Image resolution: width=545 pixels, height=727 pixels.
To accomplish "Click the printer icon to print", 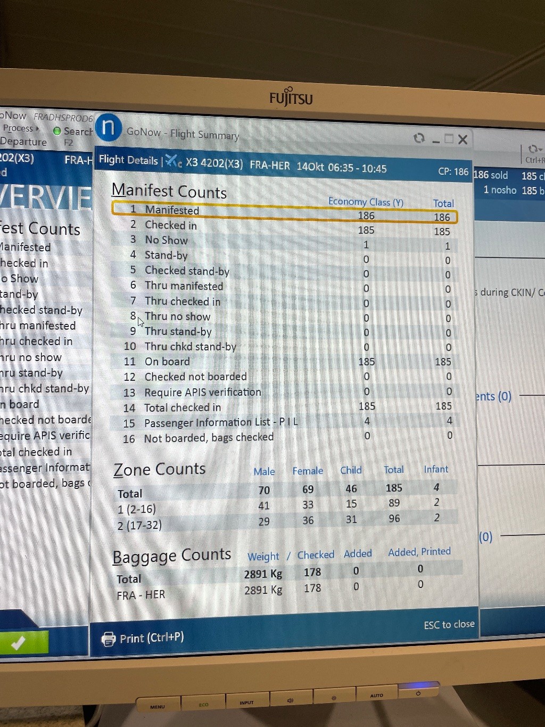I will pyautogui.click(x=109, y=639).
